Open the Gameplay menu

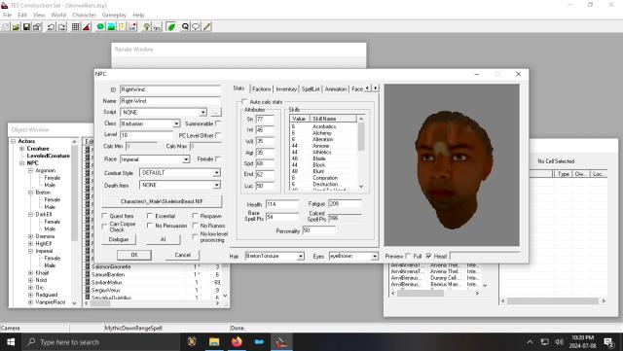click(114, 15)
